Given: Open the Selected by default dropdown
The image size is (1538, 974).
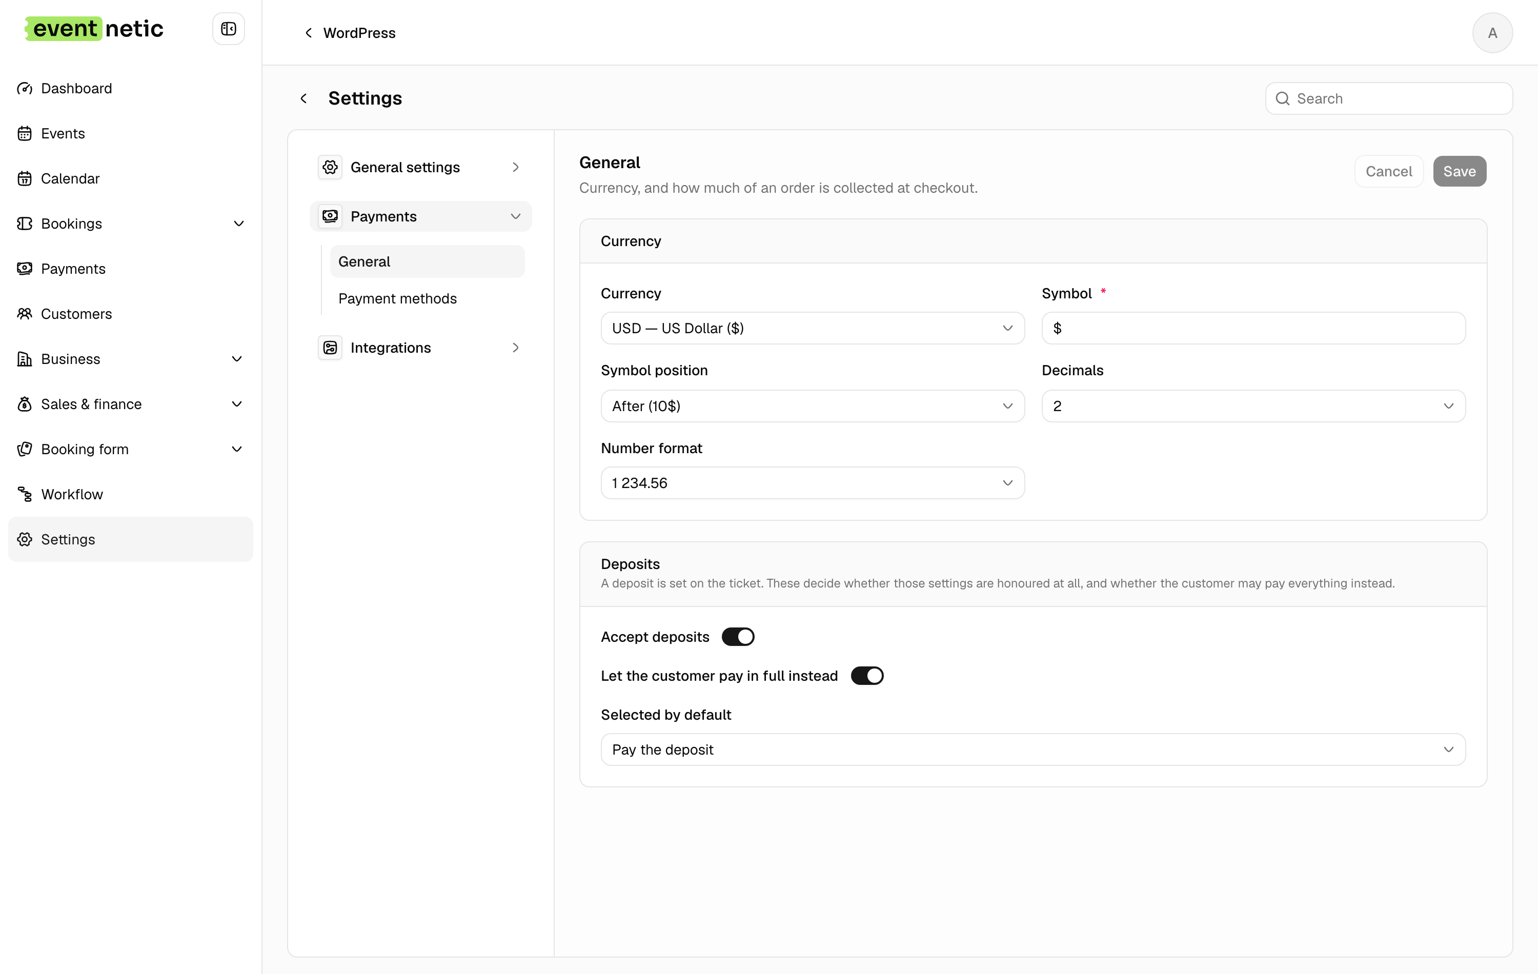Looking at the screenshot, I should tap(1033, 750).
